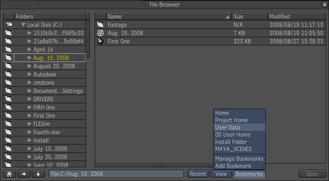Click the Recent button
Screen dimensions: 329x181
(198, 174)
